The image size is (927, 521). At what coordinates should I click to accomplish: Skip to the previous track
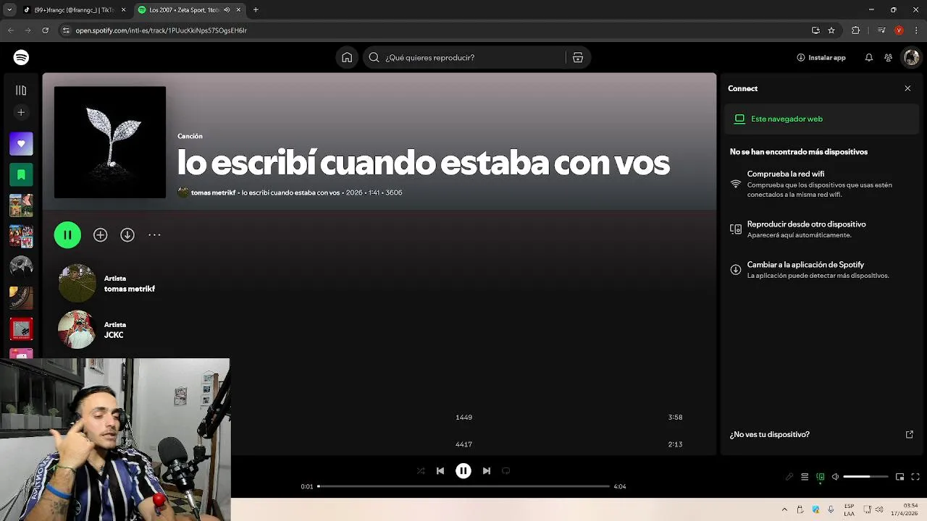coord(440,470)
